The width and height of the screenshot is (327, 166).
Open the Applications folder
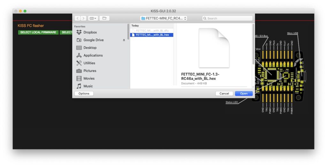tap(93, 55)
